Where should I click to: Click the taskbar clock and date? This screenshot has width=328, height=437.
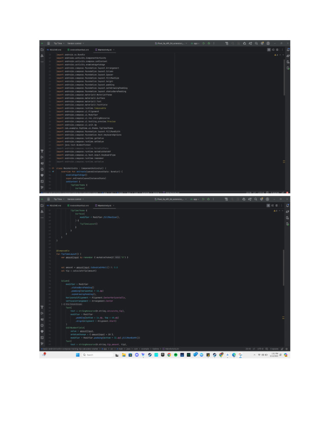tap(274, 355)
